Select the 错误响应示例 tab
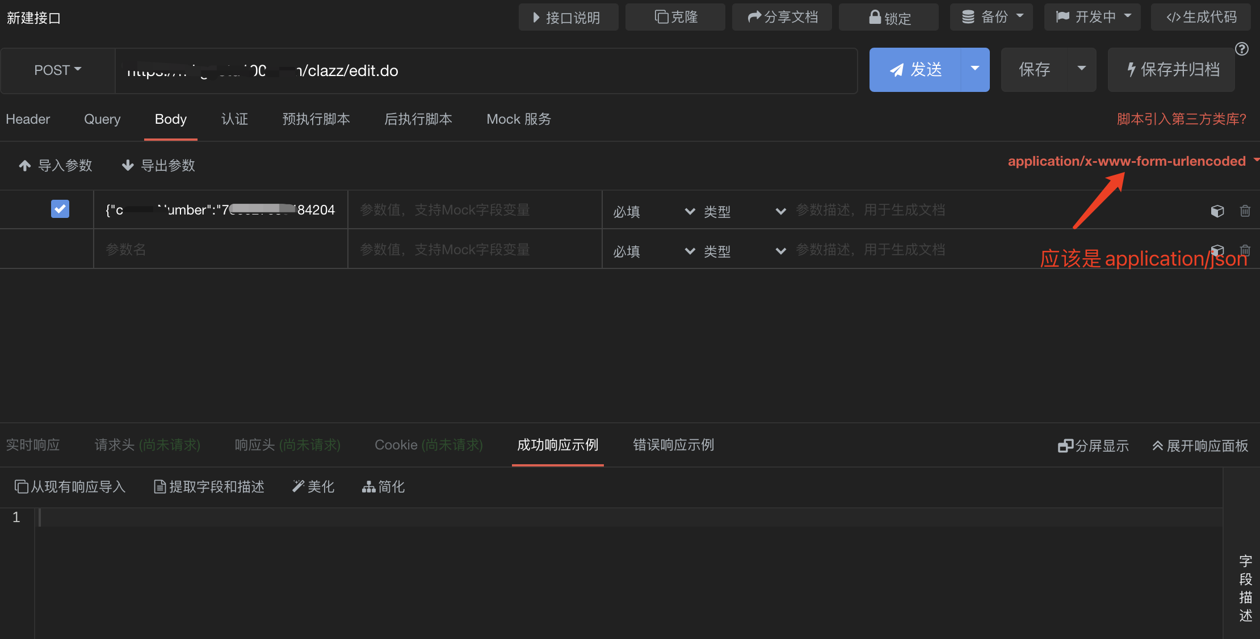 point(674,445)
